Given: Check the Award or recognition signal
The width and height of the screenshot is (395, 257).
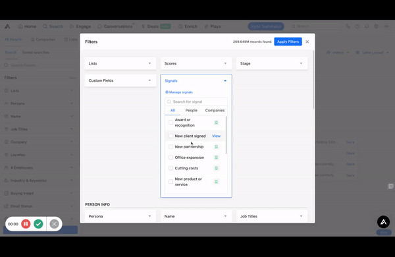Looking at the screenshot, I should coord(171,123).
